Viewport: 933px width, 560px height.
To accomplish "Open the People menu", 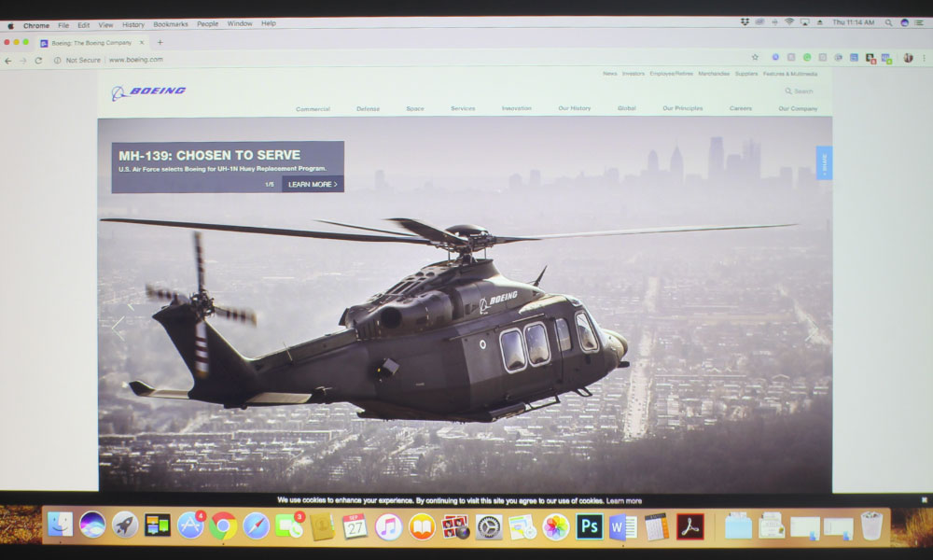I will pos(208,24).
